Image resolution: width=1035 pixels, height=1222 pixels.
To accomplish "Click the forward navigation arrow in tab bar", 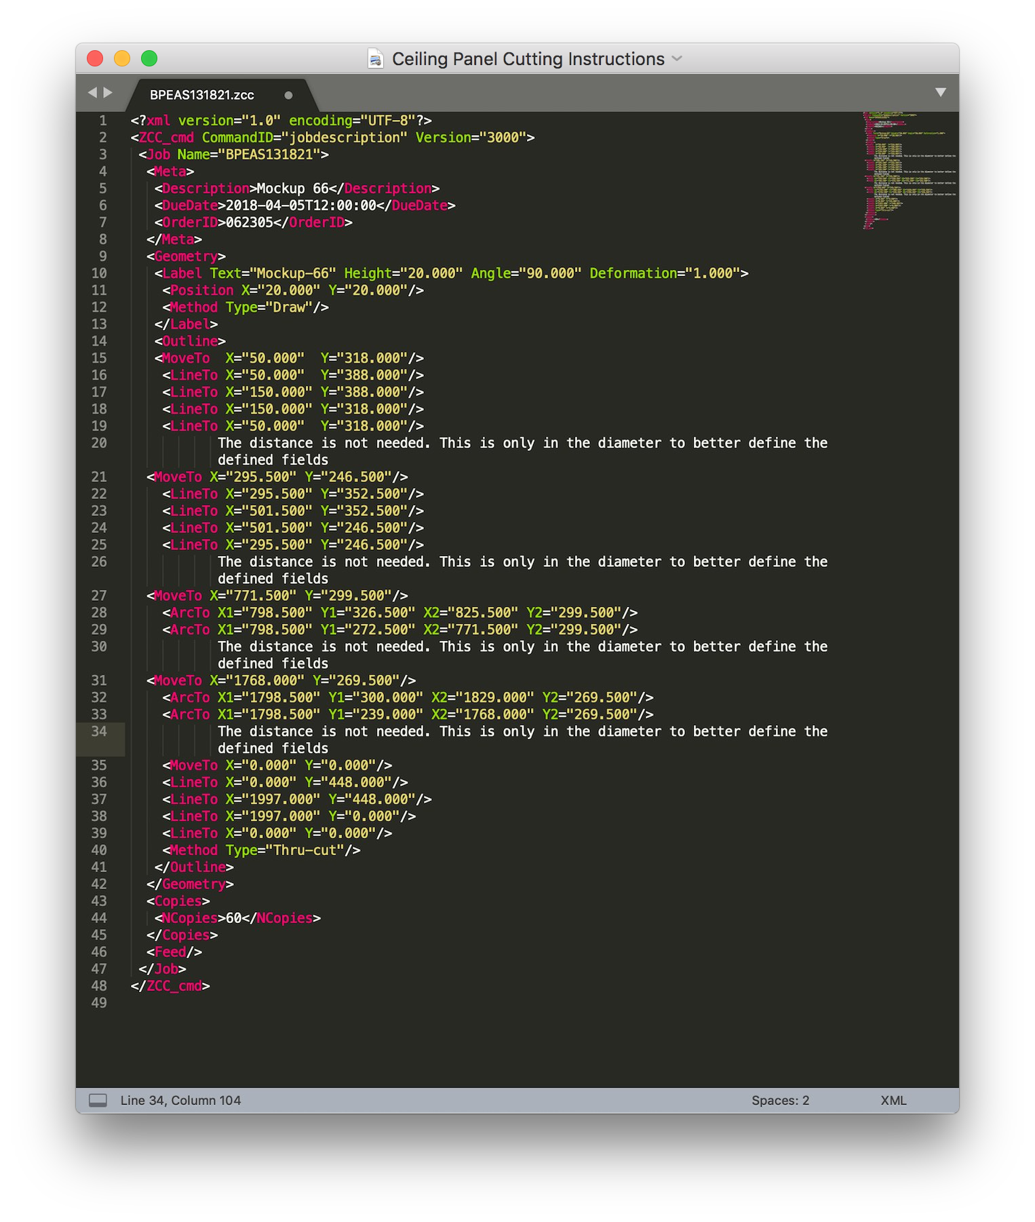I will 108,92.
